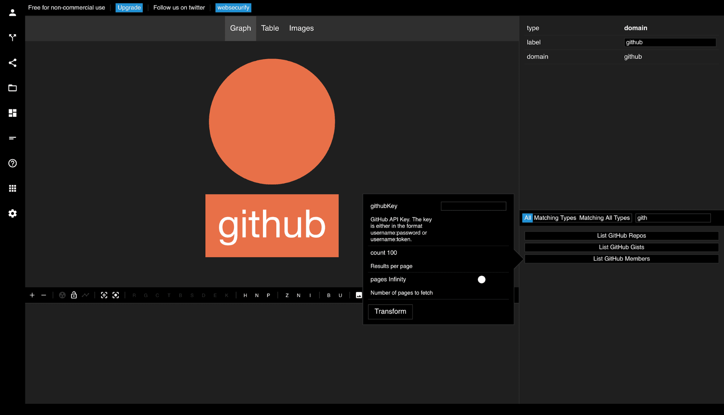Run List GitHub Members transform
Screen dimensions: 724x415
point(621,259)
